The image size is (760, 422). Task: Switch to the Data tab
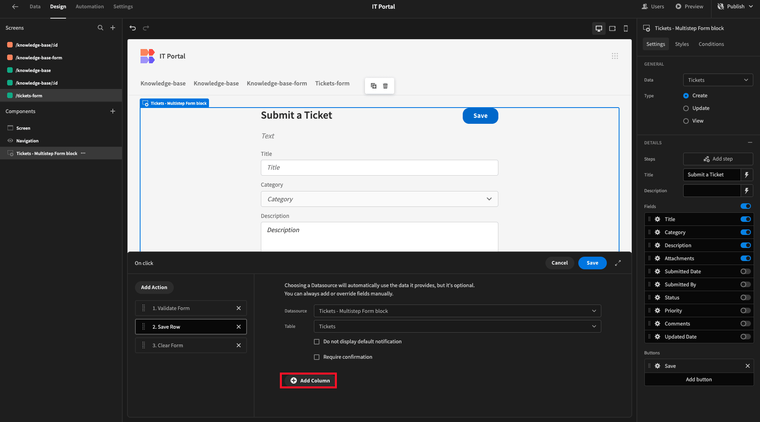pyautogui.click(x=35, y=6)
